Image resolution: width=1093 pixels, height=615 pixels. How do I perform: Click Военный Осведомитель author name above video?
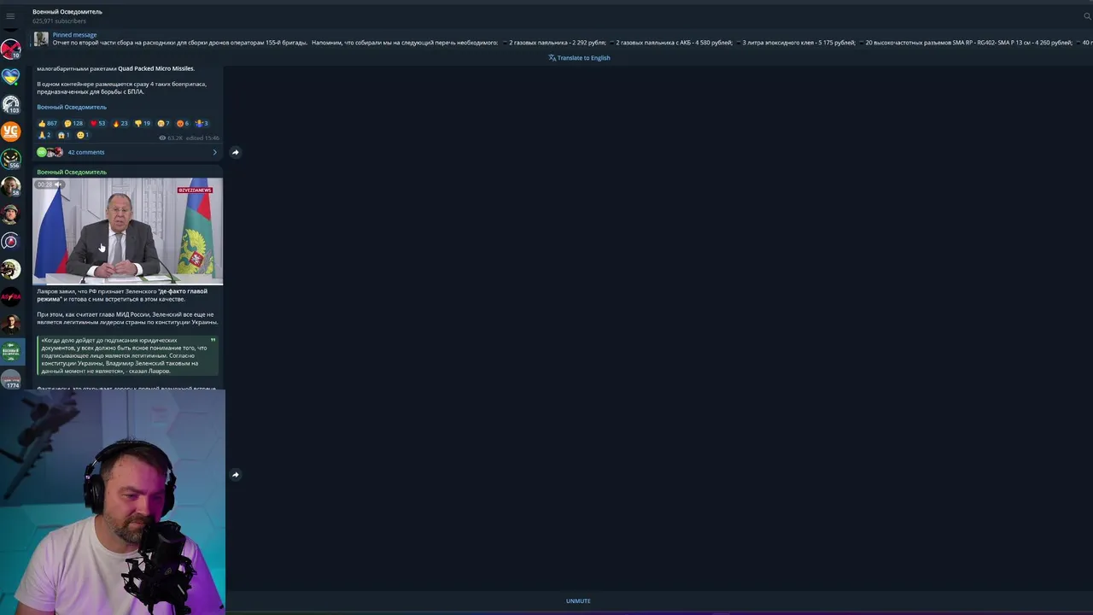(72, 172)
